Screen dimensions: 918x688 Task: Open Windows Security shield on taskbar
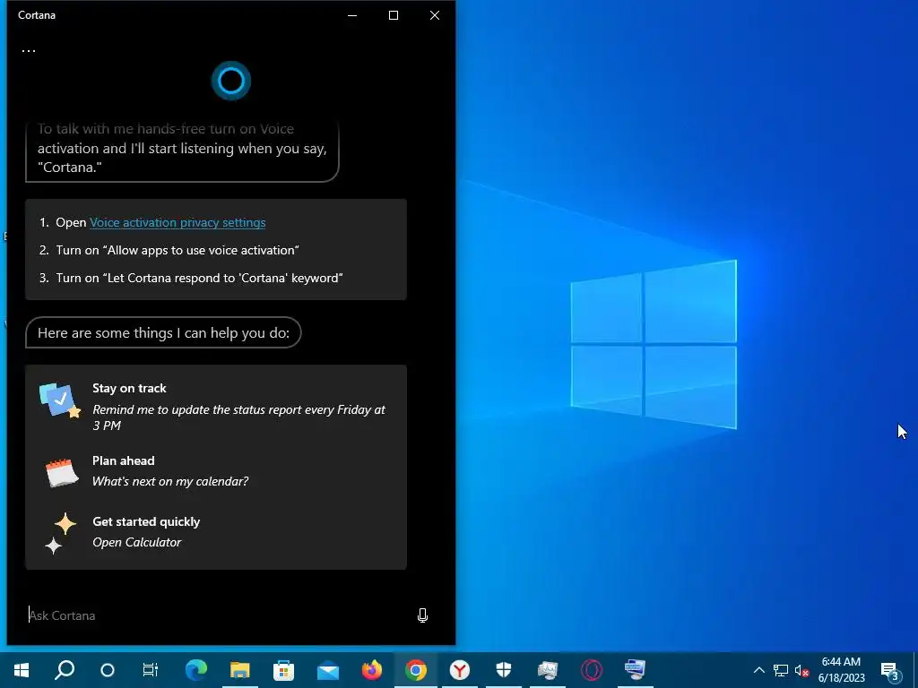coord(504,670)
